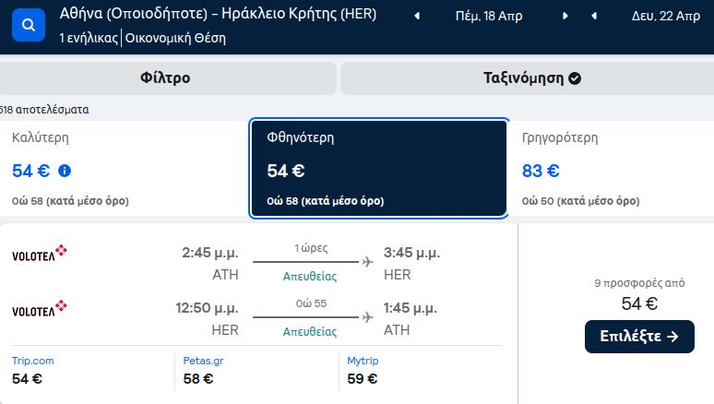
Task: Click the outbound Volotea airline logo
Action: click(40, 254)
